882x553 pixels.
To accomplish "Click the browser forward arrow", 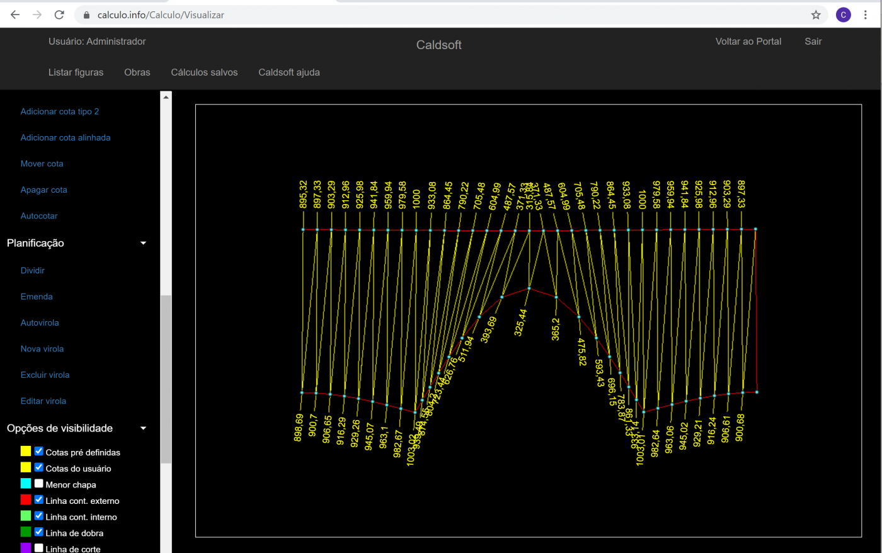I will 37,14.
